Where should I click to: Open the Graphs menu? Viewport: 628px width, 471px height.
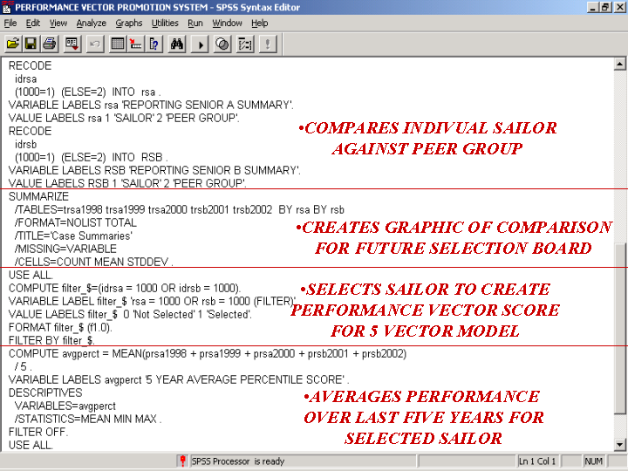tap(129, 24)
